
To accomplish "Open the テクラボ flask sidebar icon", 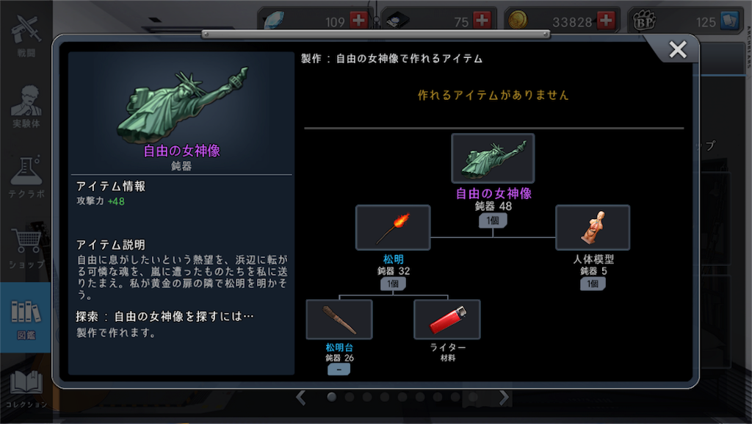I will (x=26, y=177).
